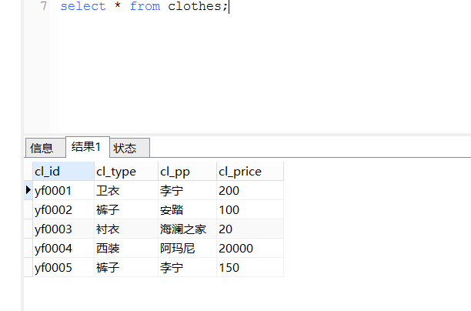Open the 状态 tab
Screen dimensions: 471x311
[129, 148]
